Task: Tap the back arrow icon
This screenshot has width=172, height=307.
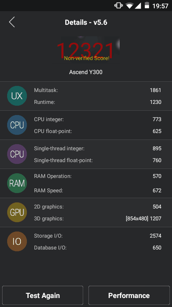Action: point(12,22)
